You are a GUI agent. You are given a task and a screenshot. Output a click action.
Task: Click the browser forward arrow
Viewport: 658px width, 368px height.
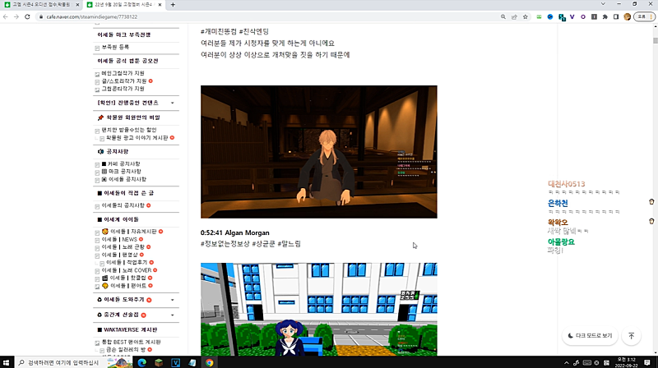click(x=16, y=16)
